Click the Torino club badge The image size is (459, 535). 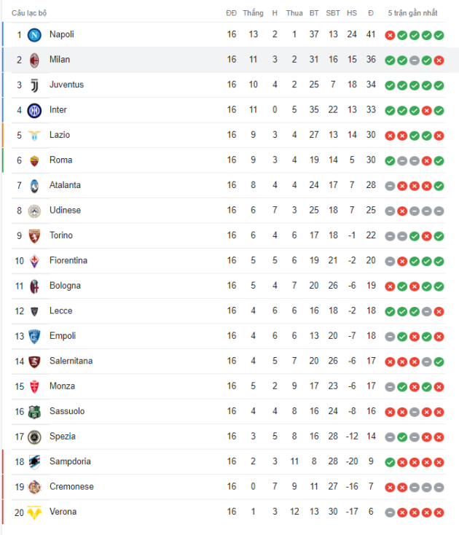pos(34,236)
